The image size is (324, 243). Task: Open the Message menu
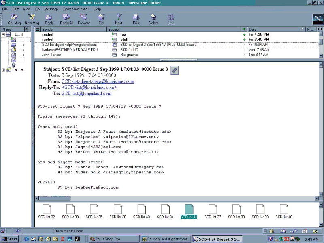[51, 9]
